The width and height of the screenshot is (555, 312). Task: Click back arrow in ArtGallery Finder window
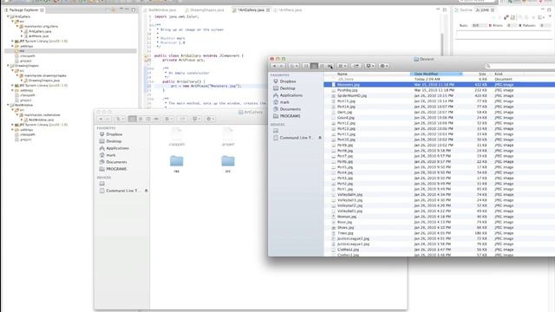pos(101,119)
